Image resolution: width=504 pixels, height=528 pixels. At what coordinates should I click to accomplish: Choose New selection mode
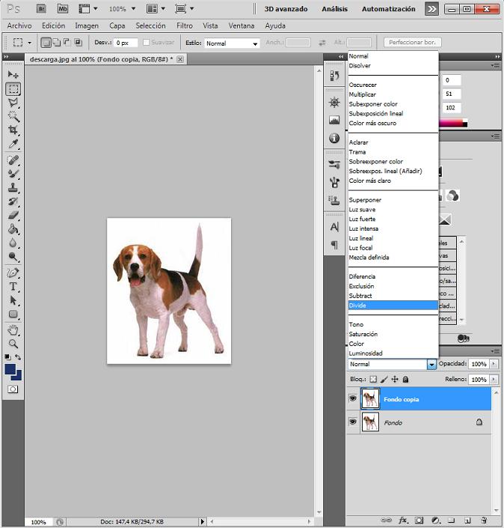pos(46,43)
